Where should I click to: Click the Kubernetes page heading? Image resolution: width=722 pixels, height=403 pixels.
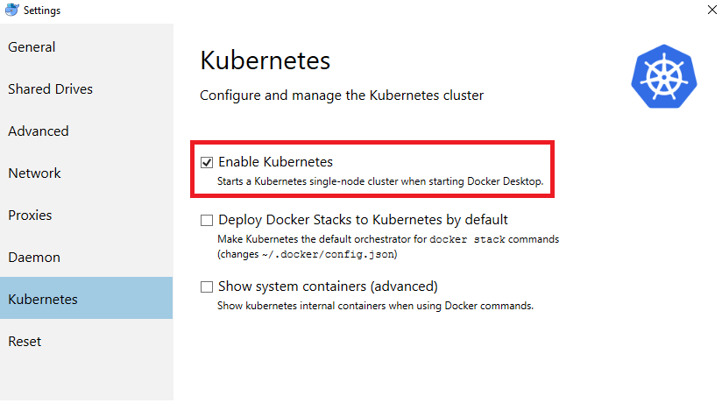click(265, 60)
